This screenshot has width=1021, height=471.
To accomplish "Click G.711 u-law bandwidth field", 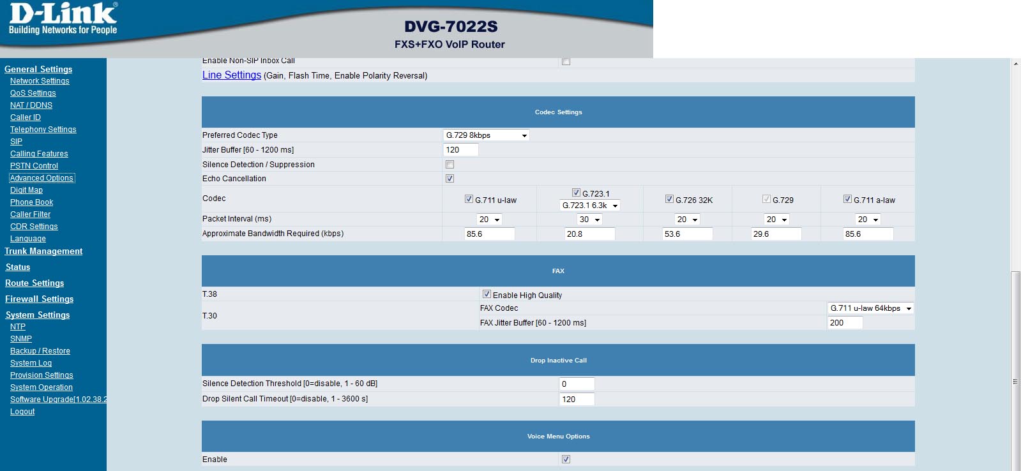I will (x=489, y=234).
